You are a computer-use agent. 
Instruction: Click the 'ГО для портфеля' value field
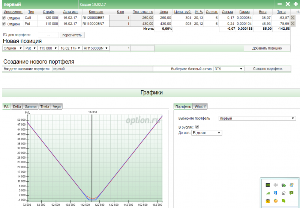[48, 35]
